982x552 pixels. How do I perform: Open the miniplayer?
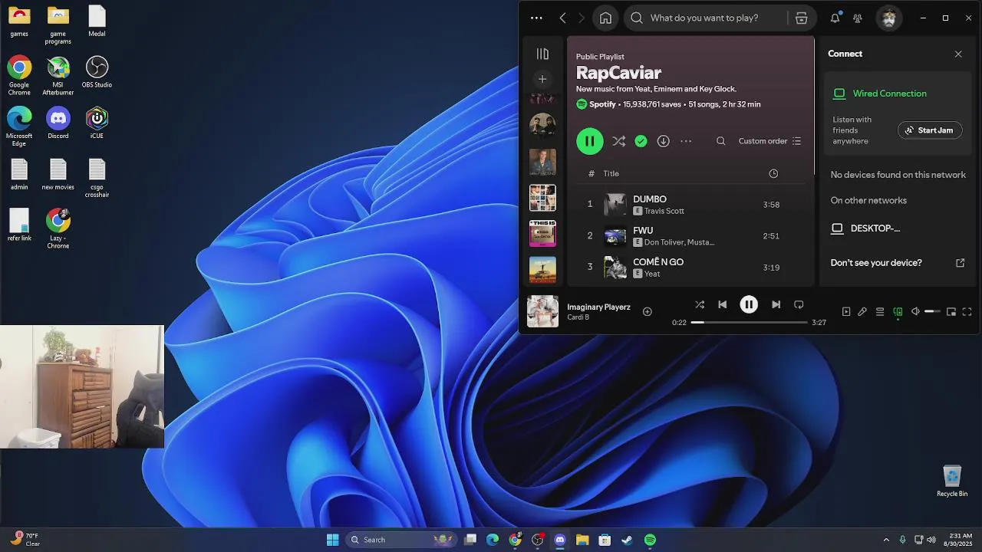click(x=951, y=311)
